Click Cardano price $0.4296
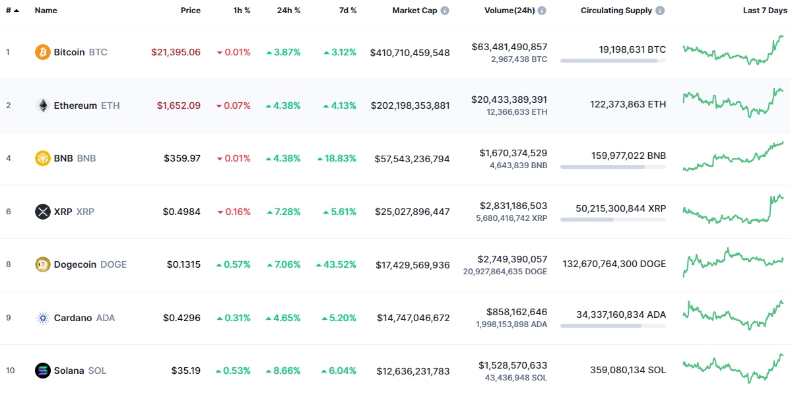The width and height of the screenshot is (790, 393). tap(182, 318)
